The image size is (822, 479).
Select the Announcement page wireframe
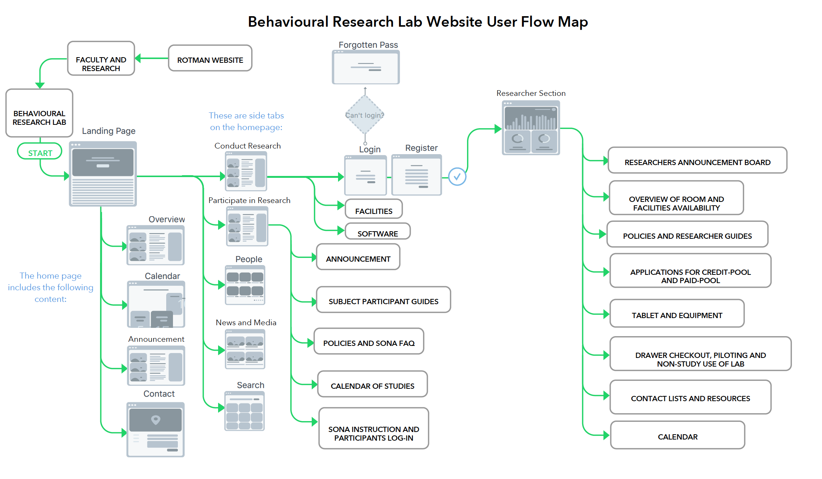pos(156,366)
